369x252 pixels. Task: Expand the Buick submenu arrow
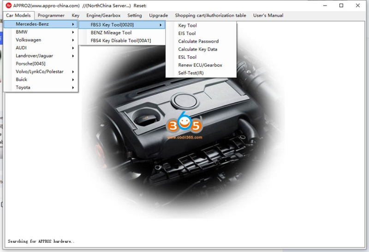click(73, 80)
